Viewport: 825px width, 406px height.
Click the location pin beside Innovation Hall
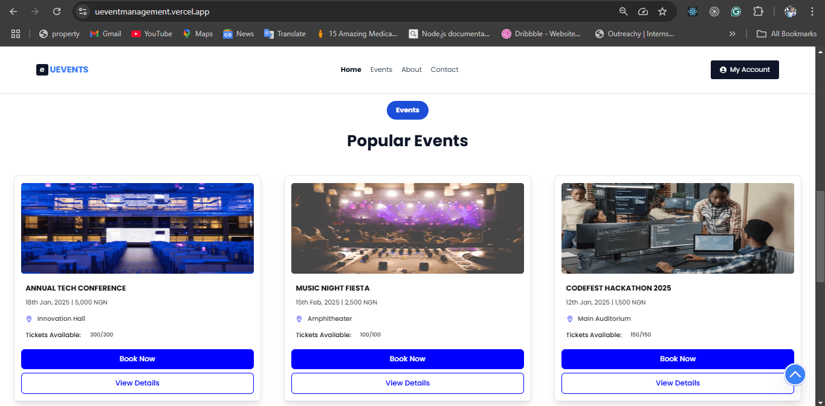click(x=28, y=318)
